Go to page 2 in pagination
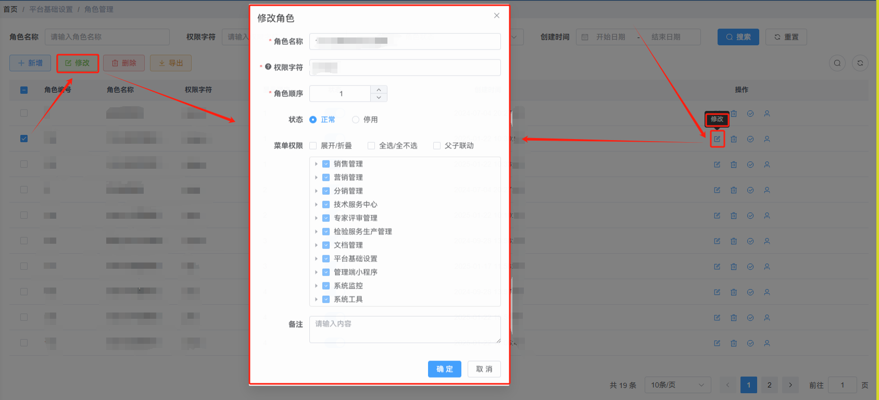 770,385
